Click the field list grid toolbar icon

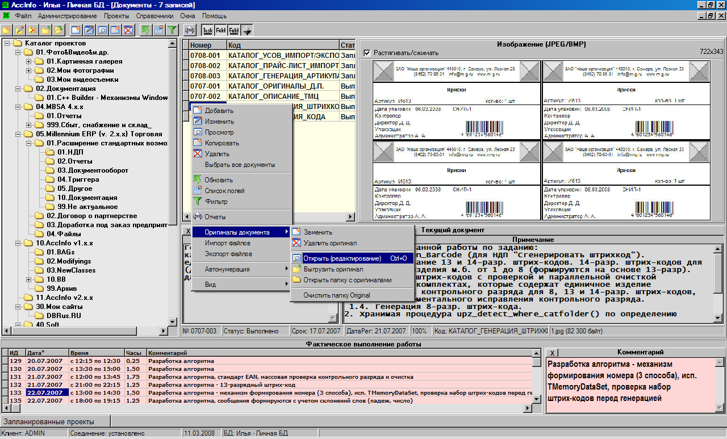[x=158, y=30]
